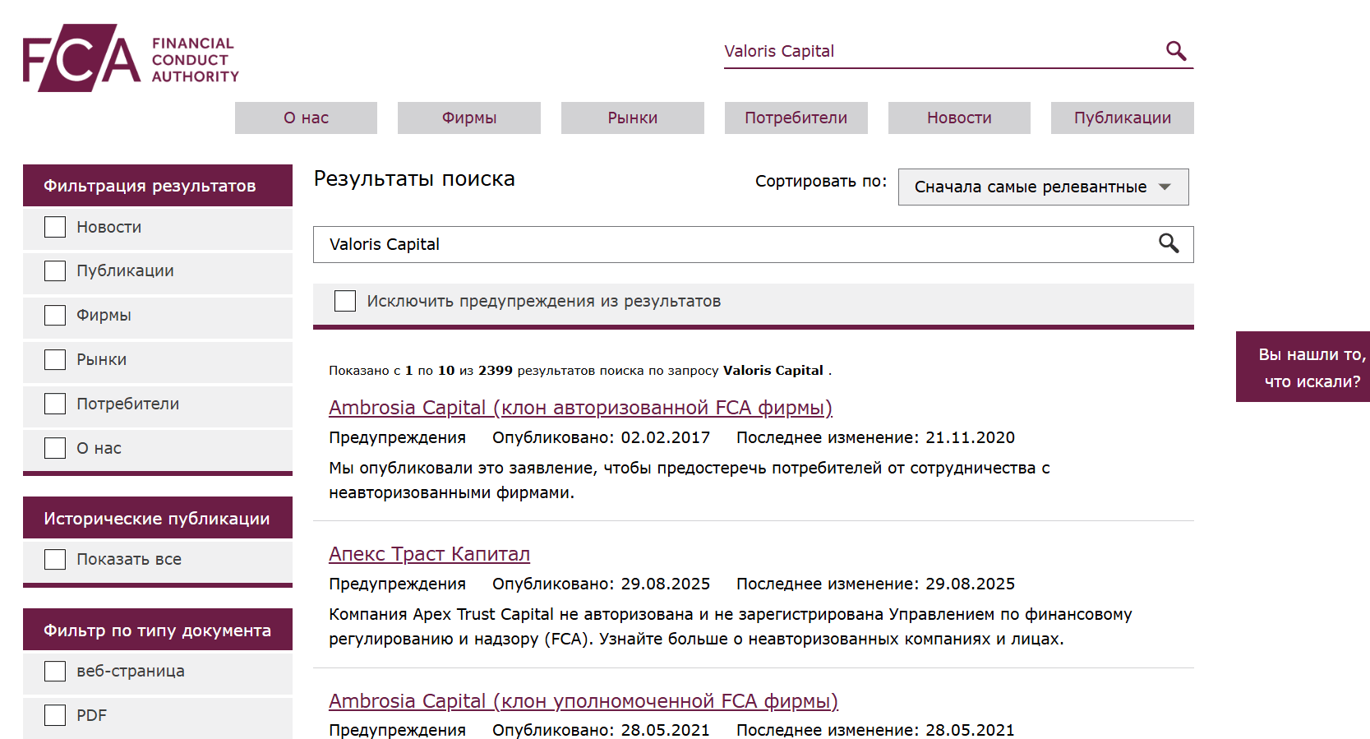Open the Сначала самые релевантные sort dropdown
The width and height of the screenshot is (1370, 739).
[x=1043, y=187]
